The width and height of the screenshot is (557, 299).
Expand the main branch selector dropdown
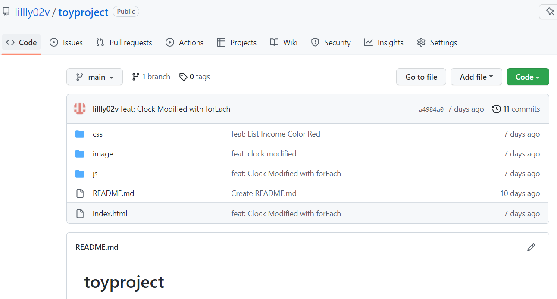point(94,77)
